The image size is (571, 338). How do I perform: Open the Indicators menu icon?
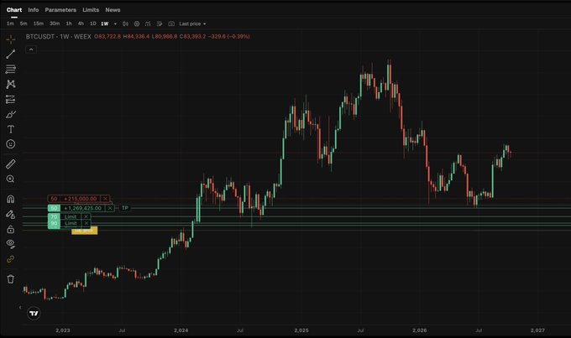[148, 23]
